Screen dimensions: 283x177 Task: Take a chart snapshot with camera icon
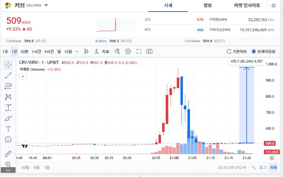point(149,51)
